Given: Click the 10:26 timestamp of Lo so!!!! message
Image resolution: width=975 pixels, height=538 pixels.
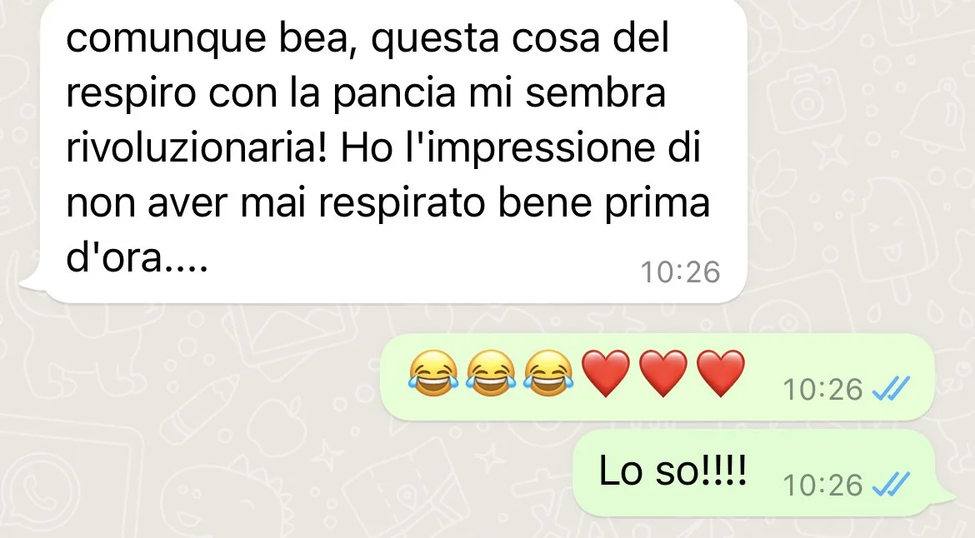Looking at the screenshot, I should (822, 486).
